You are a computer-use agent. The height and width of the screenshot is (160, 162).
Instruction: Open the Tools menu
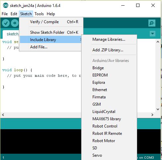[x=39, y=14]
